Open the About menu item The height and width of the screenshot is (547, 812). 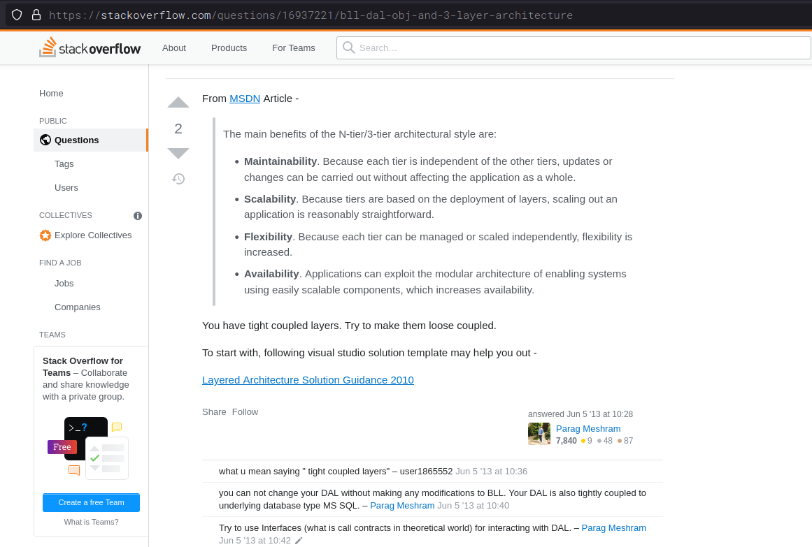(174, 48)
